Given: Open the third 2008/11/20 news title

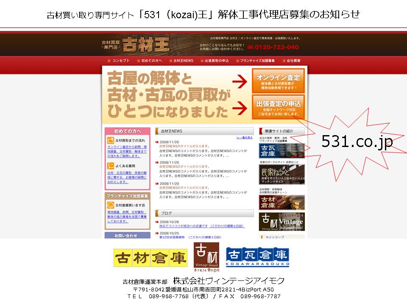Looking at the screenshot, I should 184,188.
